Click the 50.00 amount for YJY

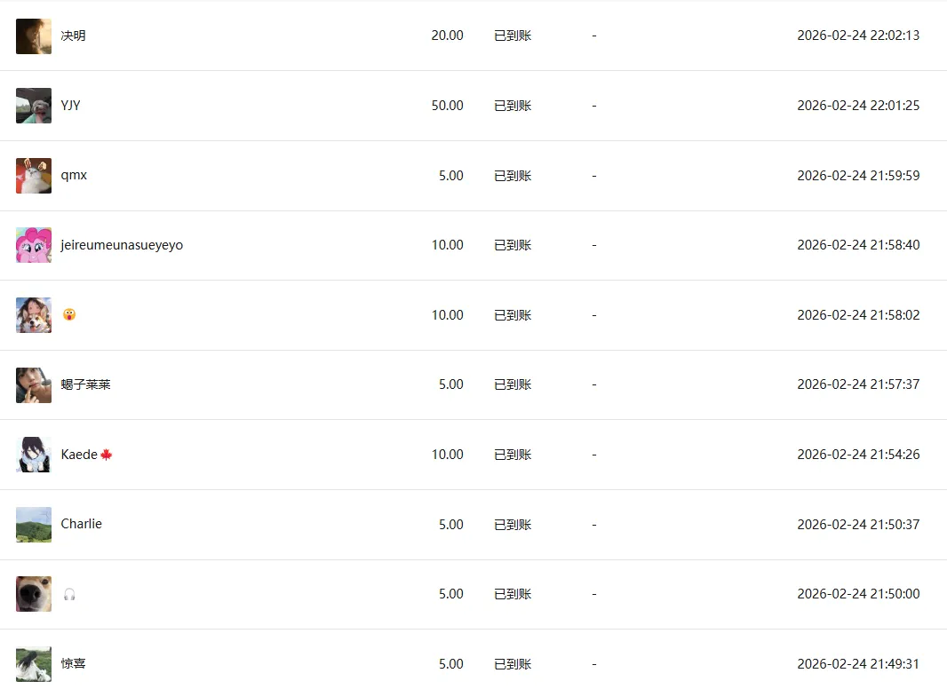coord(447,106)
